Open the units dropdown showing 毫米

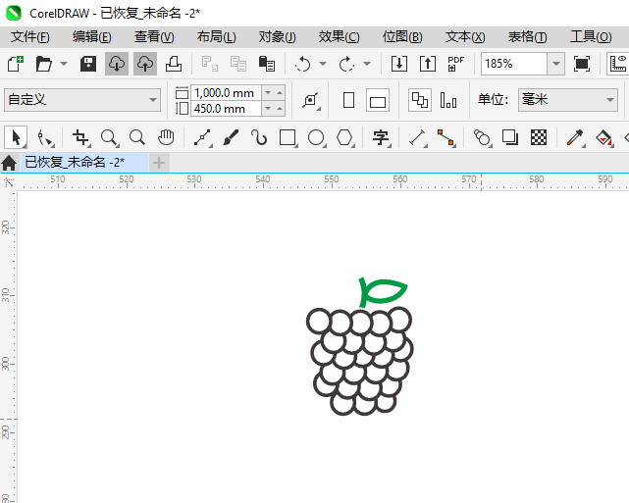(x=608, y=100)
